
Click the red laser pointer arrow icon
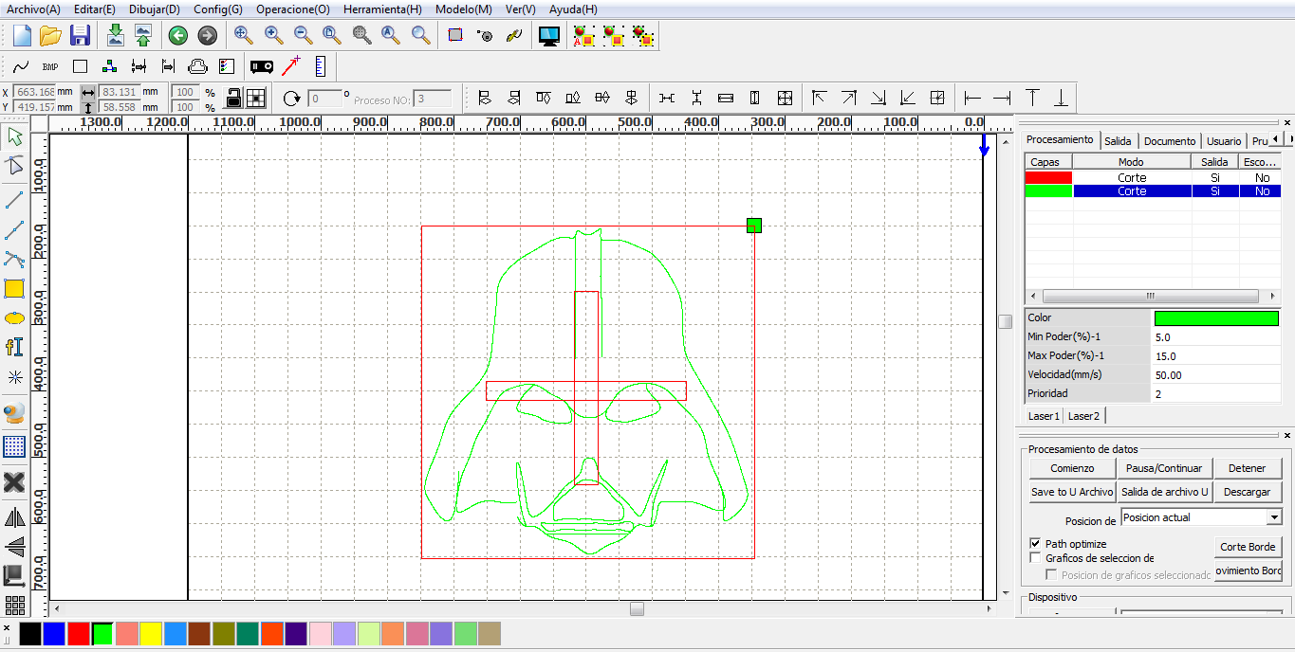(290, 66)
